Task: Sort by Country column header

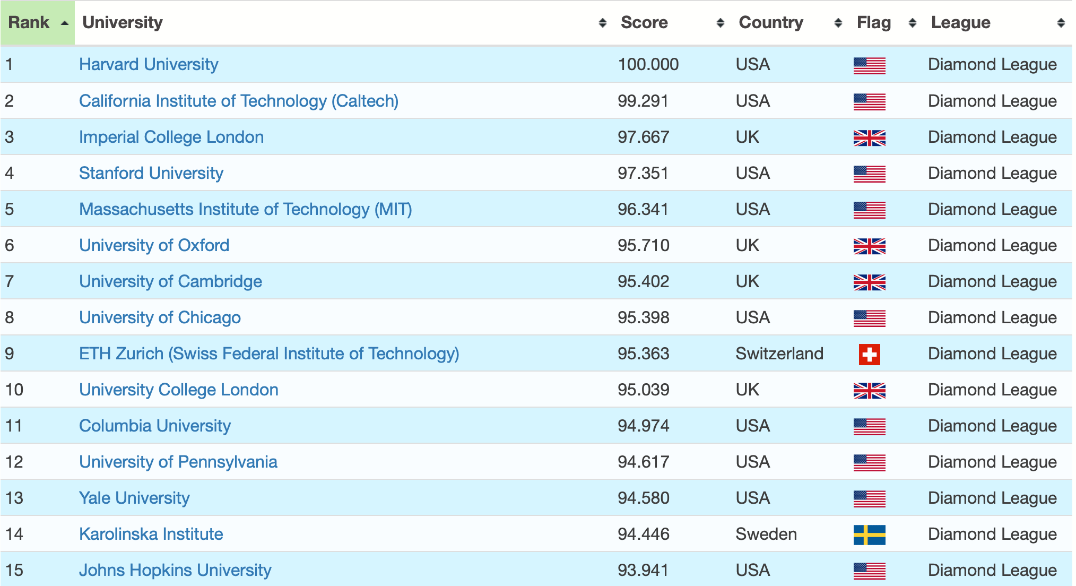Action: pyautogui.click(x=771, y=23)
